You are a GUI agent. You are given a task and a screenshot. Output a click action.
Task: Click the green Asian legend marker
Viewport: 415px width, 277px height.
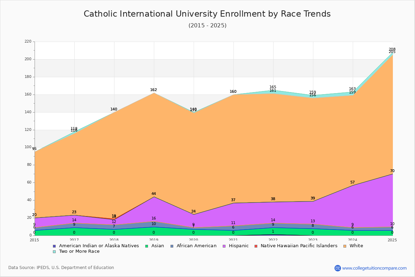point(147,246)
